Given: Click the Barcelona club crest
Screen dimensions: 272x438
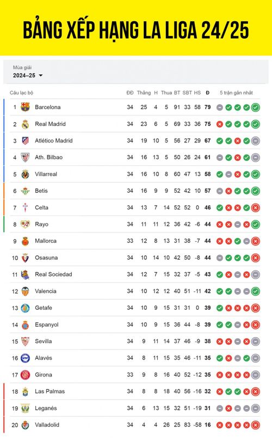Looking at the screenshot, I should pos(25,107).
